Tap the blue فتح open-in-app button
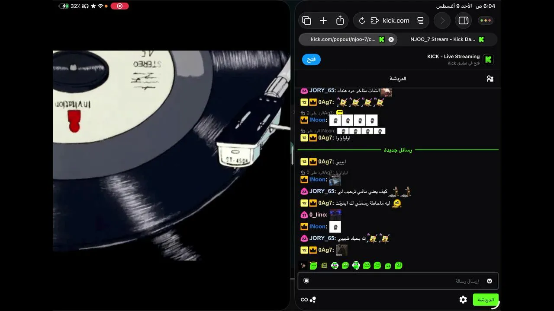 tap(311, 60)
